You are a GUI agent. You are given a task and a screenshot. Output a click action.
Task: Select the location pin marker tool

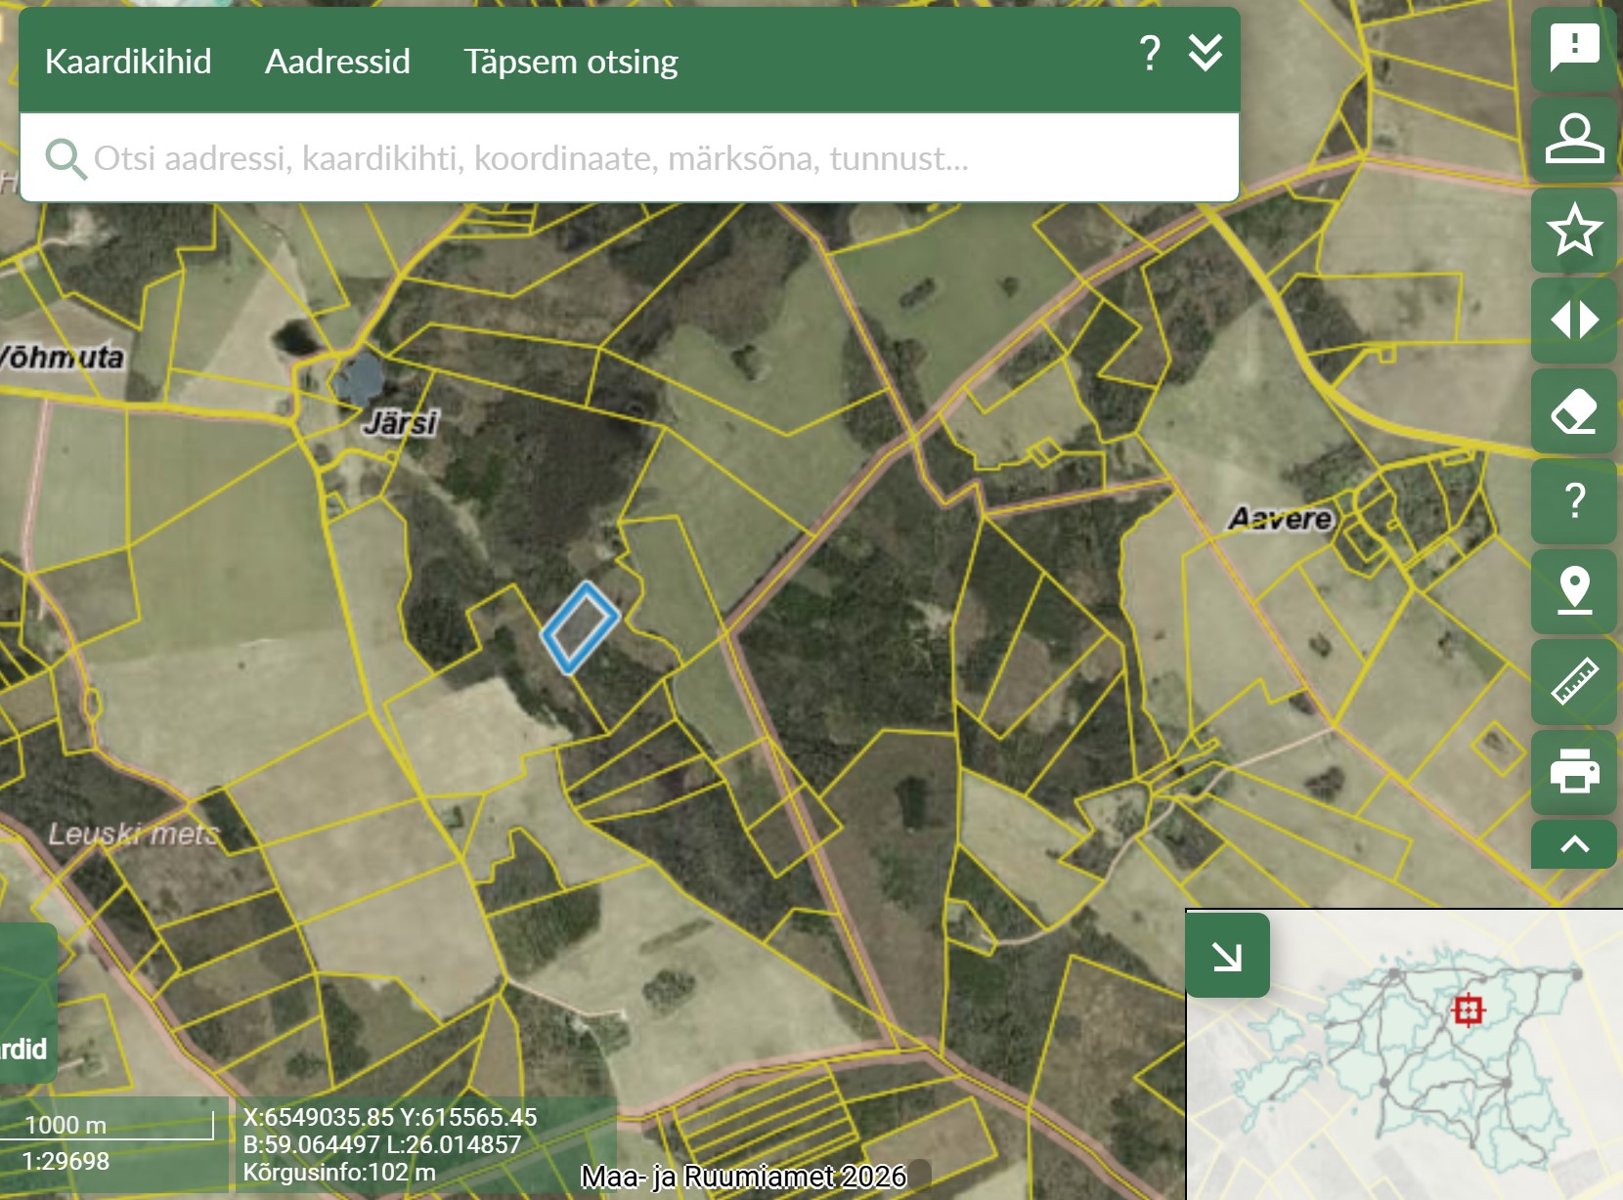pyautogui.click(x=1573, y=591)
